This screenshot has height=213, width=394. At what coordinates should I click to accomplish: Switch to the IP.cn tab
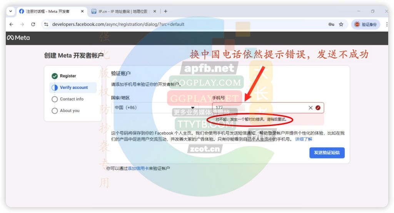119,11
